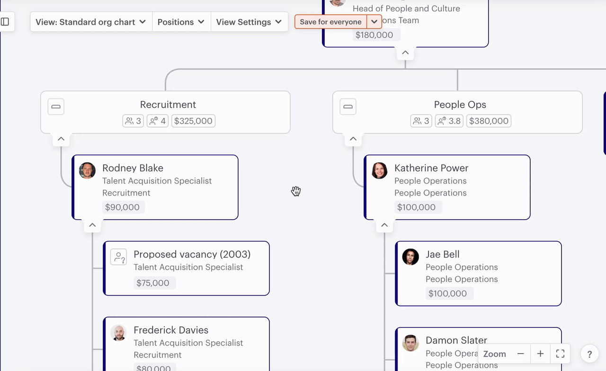The image size is (606, 371).
Task: Click the Recruitment headcount people icon
Action: (129, 121)
